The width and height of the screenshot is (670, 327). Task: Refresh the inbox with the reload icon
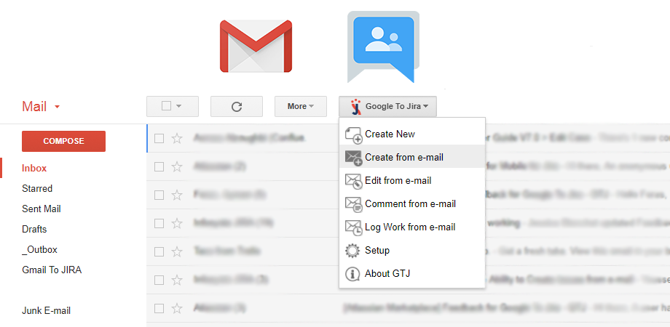coord(236,106)
